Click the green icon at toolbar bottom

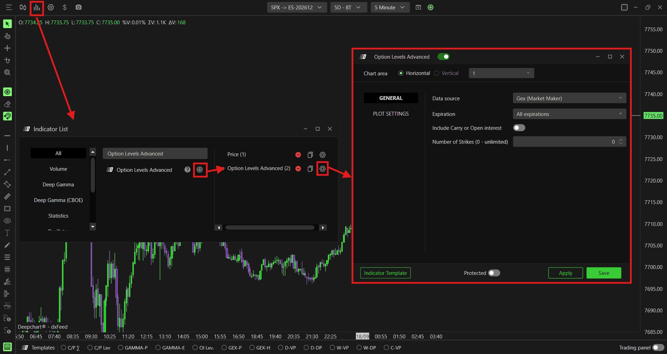click(x=7, y=347)
